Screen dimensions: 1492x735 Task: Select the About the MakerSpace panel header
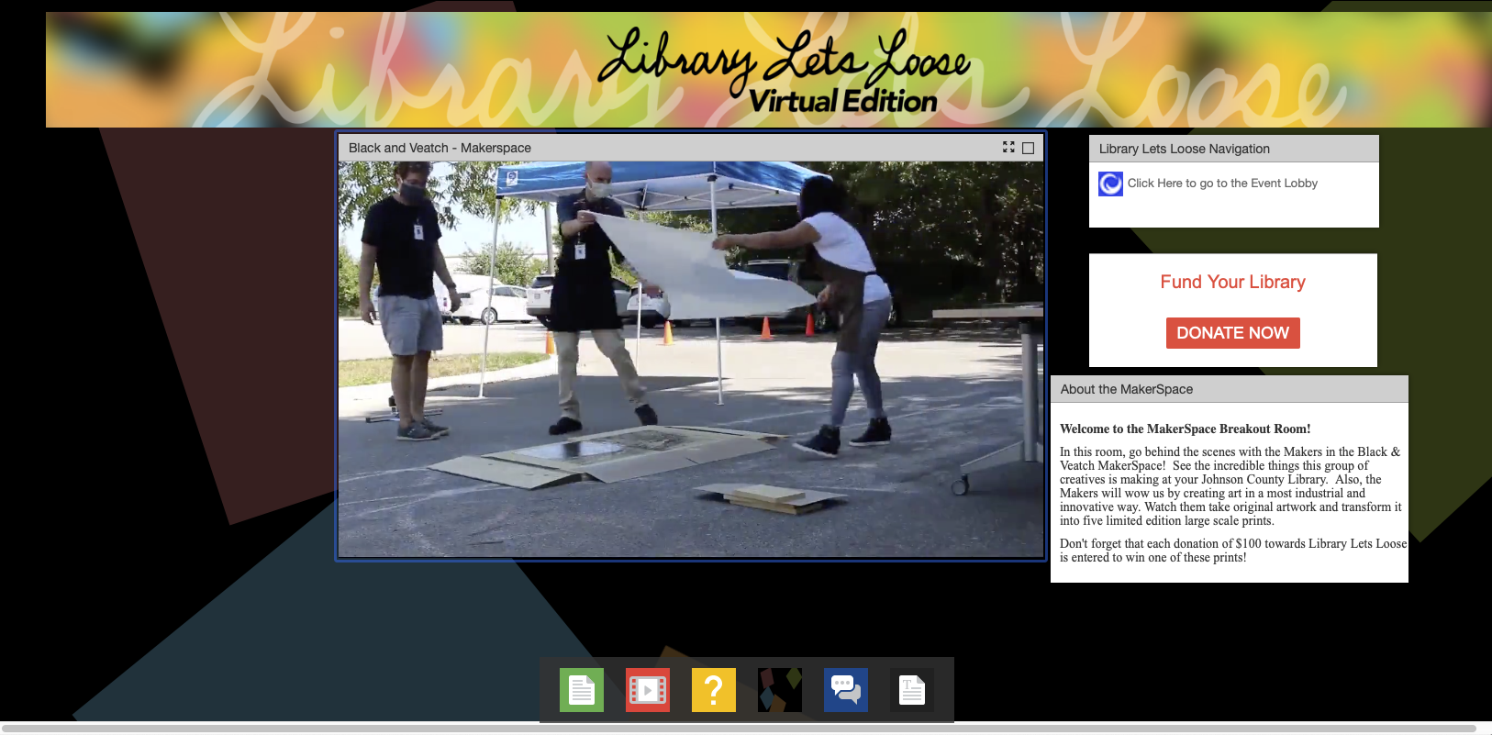(1229, 389)
